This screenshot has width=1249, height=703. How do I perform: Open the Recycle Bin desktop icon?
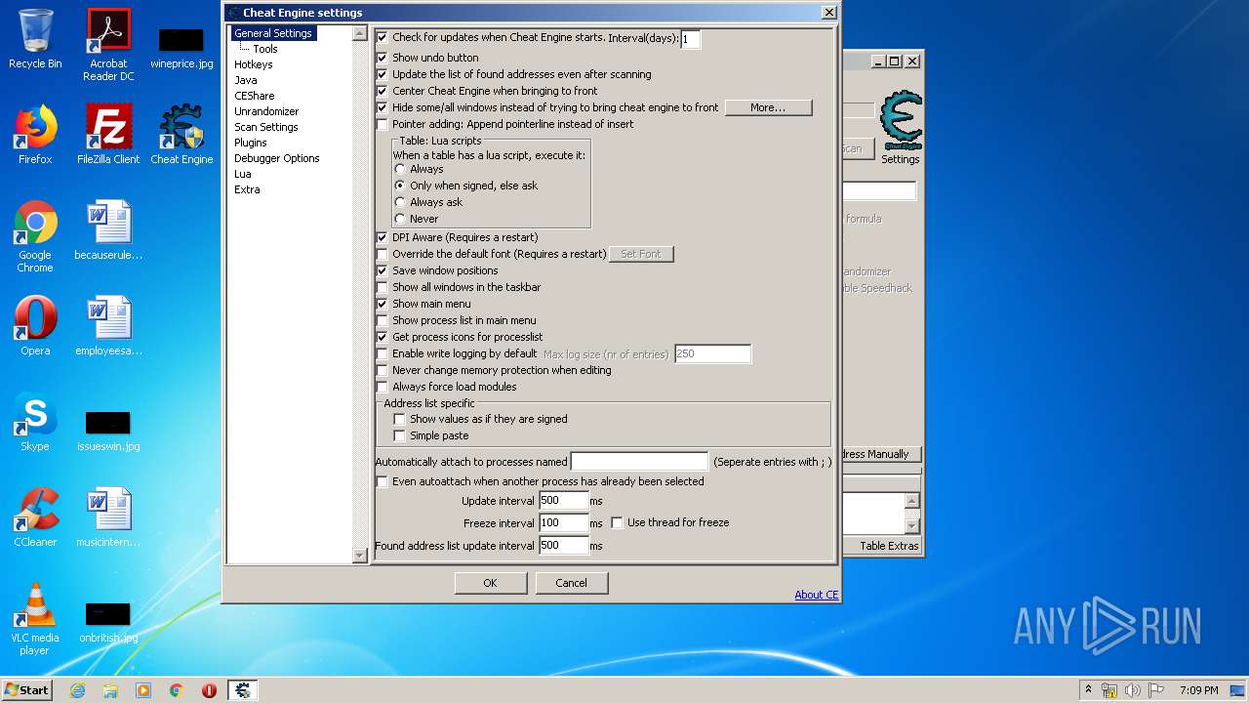click(35, 39)
